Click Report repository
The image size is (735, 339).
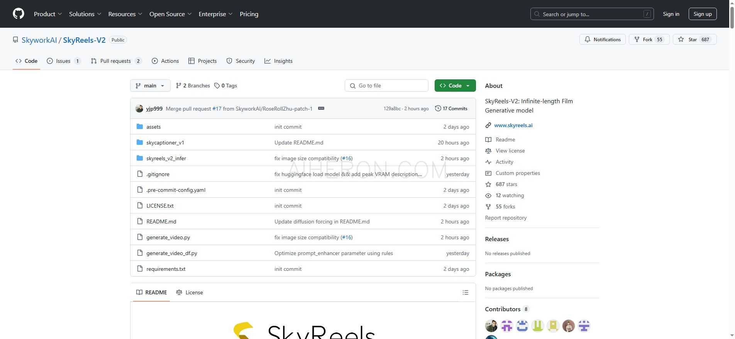coord(506,218)
